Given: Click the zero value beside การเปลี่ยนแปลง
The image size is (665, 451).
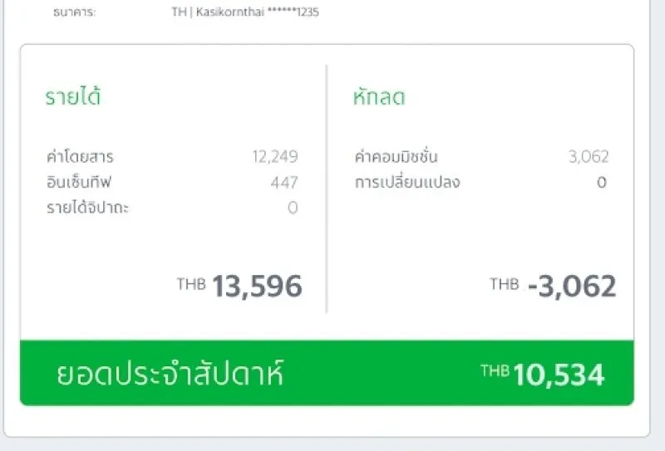Looking at the screenshot, I should [601, 182].
